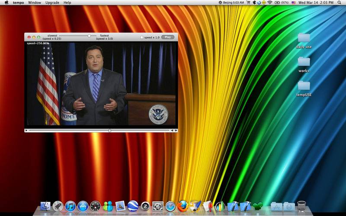Step video forward one frame
This screenshot has width=346, height=216.
[176, 130]
